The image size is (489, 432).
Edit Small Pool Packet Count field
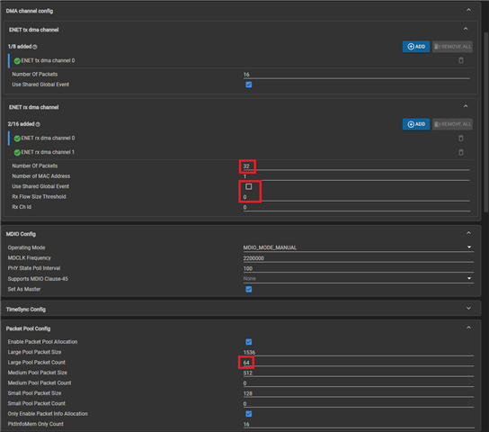pyautogui.click(x=359, y=404)
